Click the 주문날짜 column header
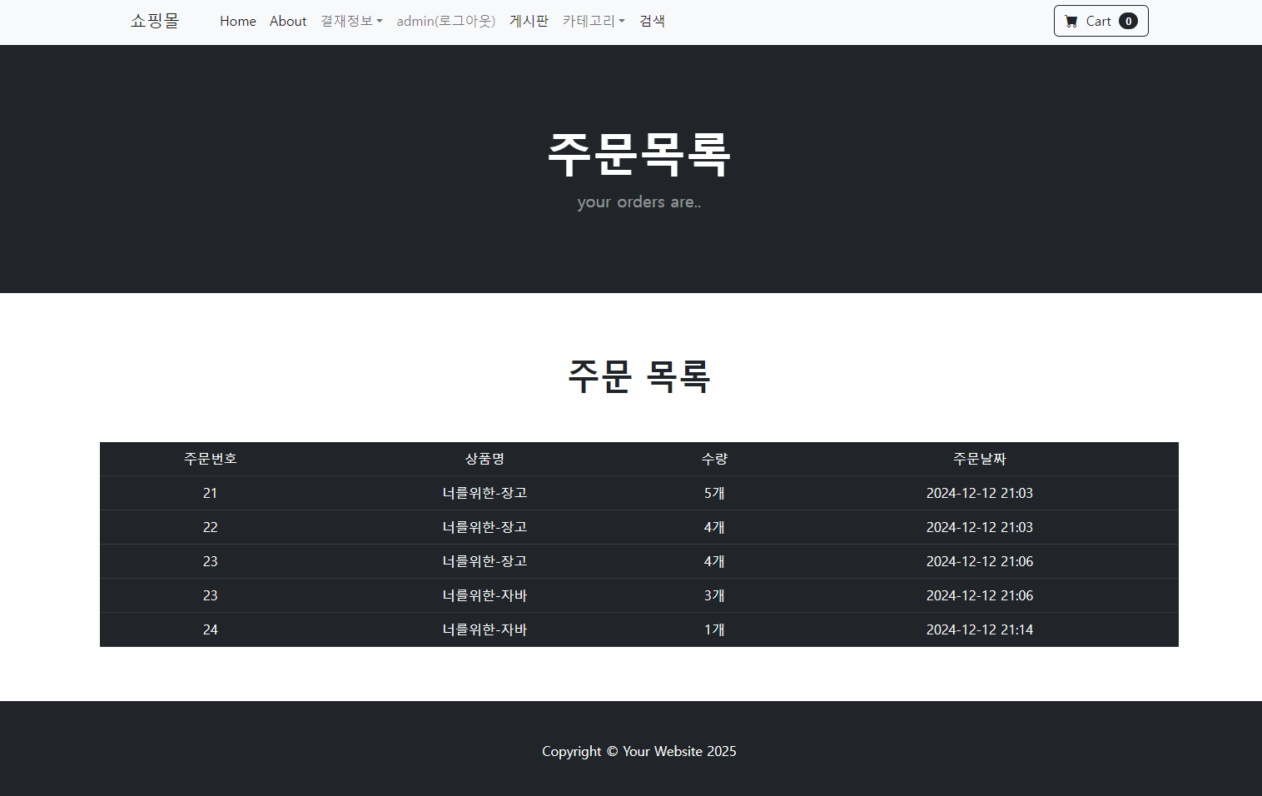This screenshot has width=1262, height=796. [x=980, y=459]
